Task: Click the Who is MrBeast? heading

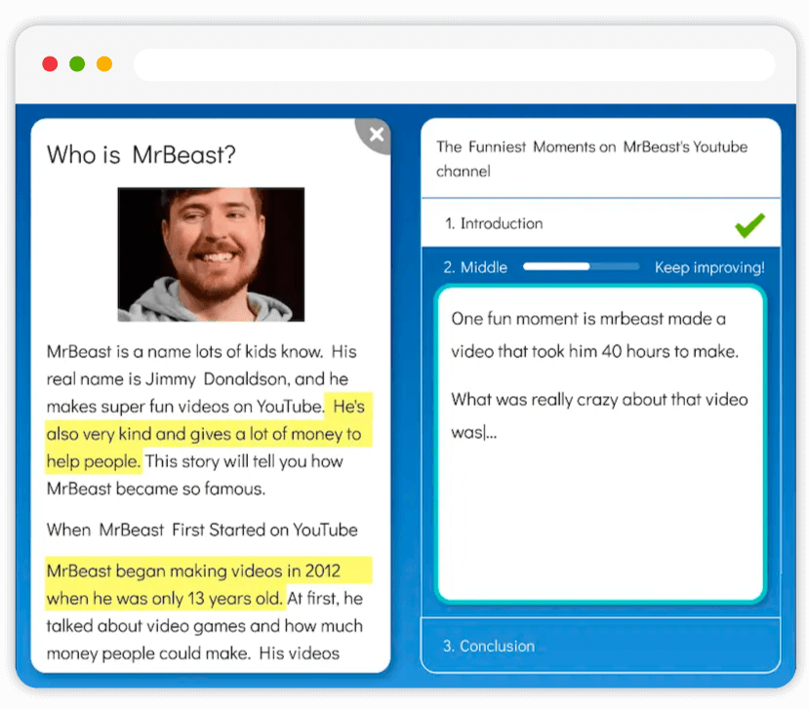Action: pyautogui.click(x=142, y=155)
